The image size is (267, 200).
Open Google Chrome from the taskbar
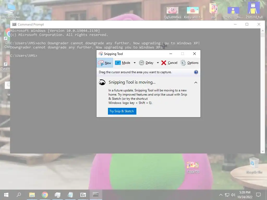(x=45, y=195)
